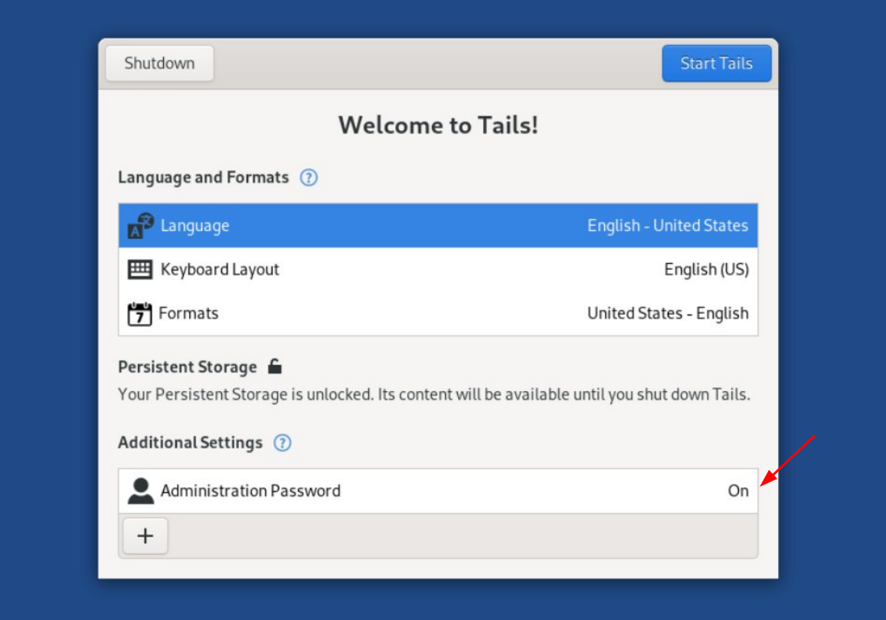Click the Start Tails button
This screenshot has width=886, height=620.
tap(716, 64)
